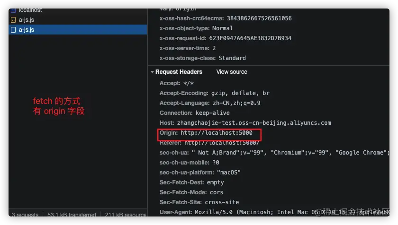The width and height of the screenshot is (398, 225).
Task: Click x-oss-server-time: 2 line
Action: tap(188, 48)
